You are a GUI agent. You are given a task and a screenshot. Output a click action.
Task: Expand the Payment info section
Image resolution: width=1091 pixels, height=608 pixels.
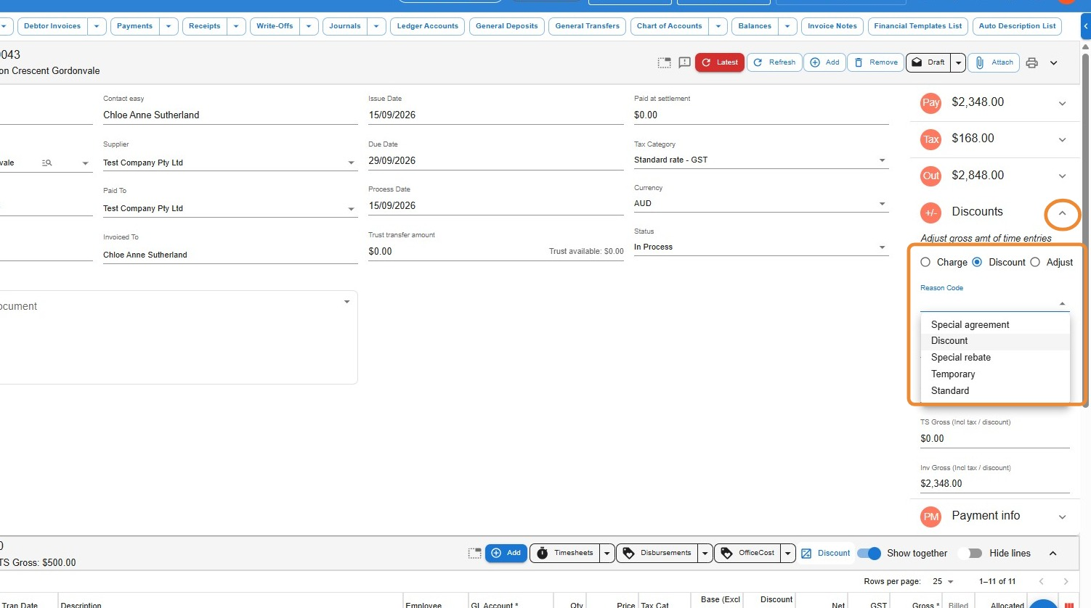click(1062, 517)
